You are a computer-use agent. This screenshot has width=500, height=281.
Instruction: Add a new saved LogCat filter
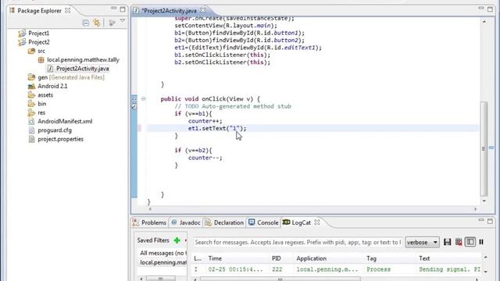pos(177,240)
